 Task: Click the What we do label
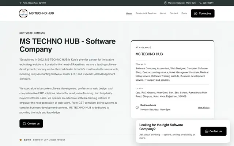[x=141, y=64]
